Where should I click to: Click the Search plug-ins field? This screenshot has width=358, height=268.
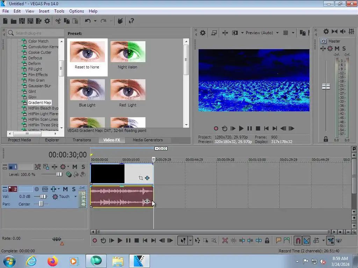36,33
